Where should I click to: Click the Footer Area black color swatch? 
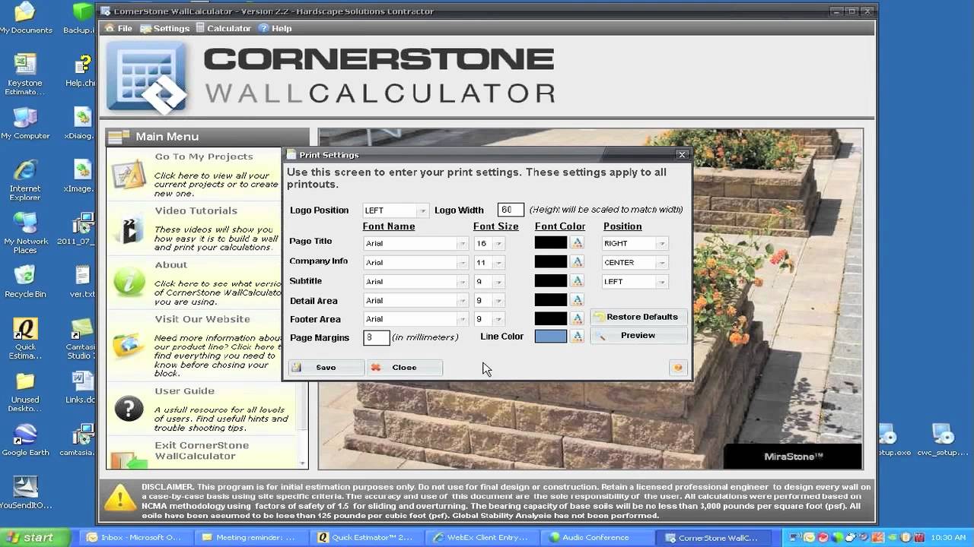[x=551, y=319]
